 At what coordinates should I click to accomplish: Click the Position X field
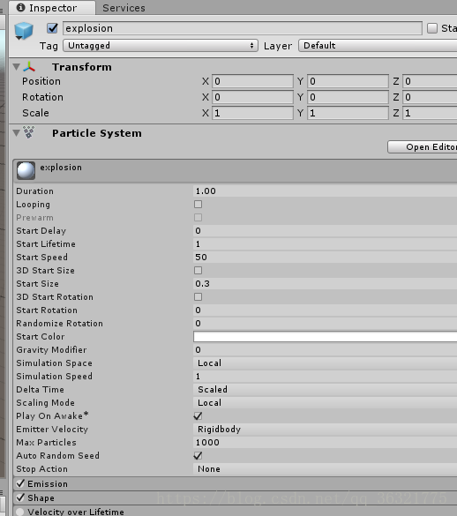(x=252, y=81)
